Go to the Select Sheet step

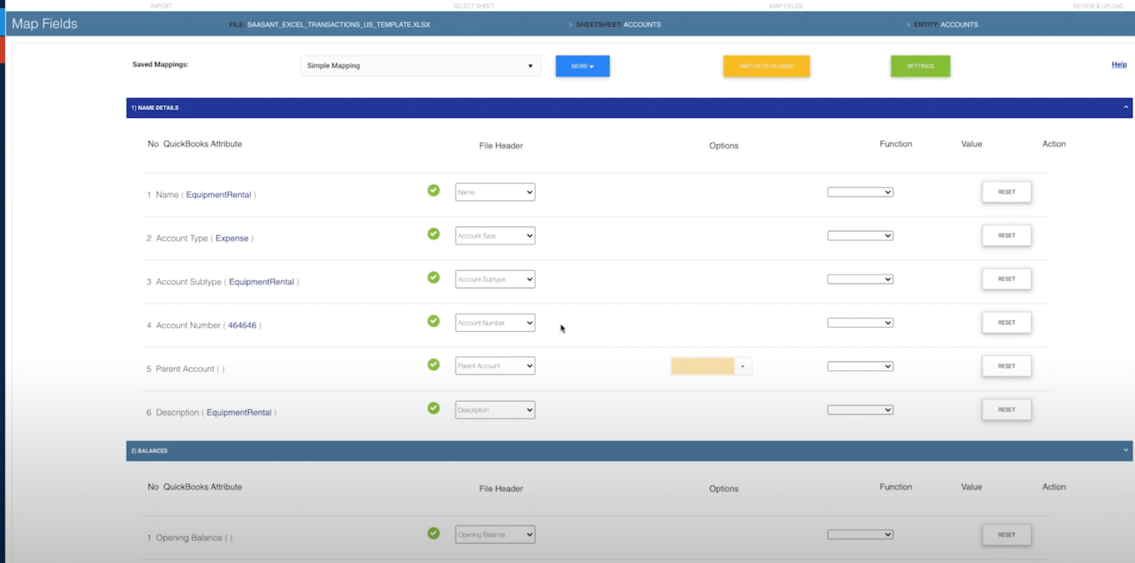tap(473, 6)
